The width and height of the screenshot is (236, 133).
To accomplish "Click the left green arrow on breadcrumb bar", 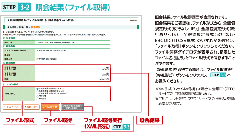I will 4,27.
